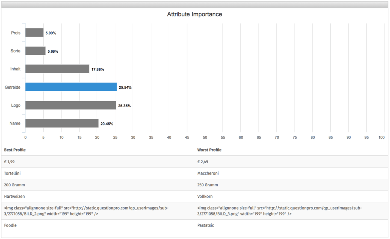Click the gray Name bar
This screenshot has height=239, width=390.
pos(62,123)
